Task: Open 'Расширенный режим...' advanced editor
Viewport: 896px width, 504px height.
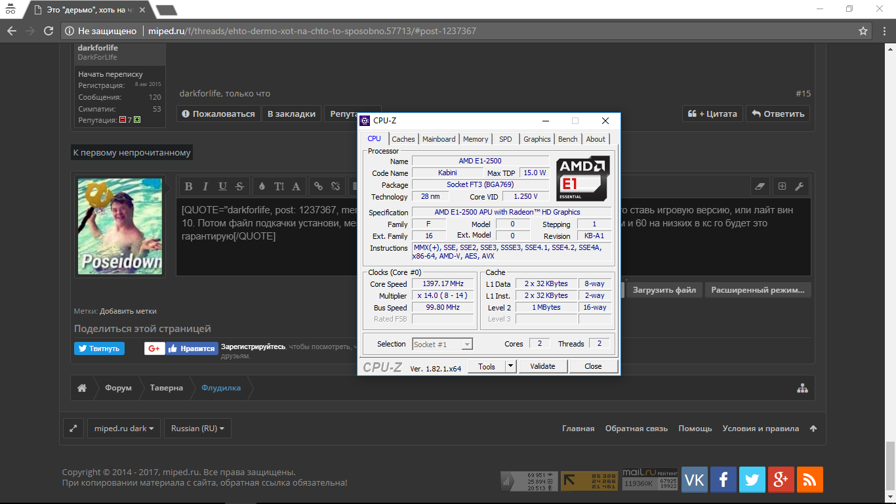Action: tap(758, 289)
